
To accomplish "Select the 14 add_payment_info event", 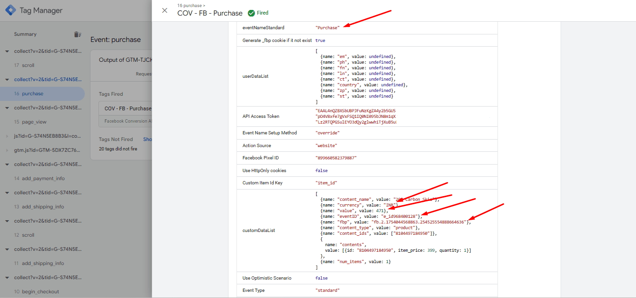I will pyautogui.click(x=40, y=178).
